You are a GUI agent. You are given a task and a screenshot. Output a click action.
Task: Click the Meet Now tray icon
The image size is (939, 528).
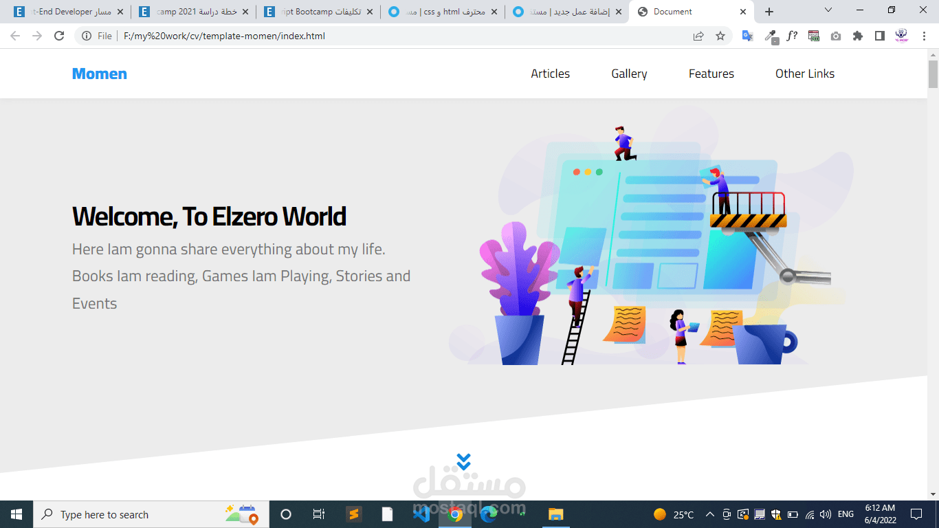[x=727, y=514]
